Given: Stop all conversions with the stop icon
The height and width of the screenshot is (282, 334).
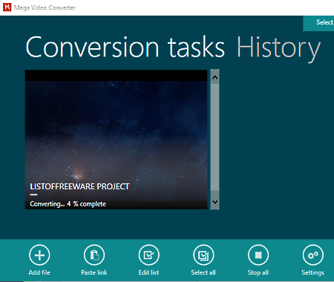Looking at the screenshot, I should point(258,255).
